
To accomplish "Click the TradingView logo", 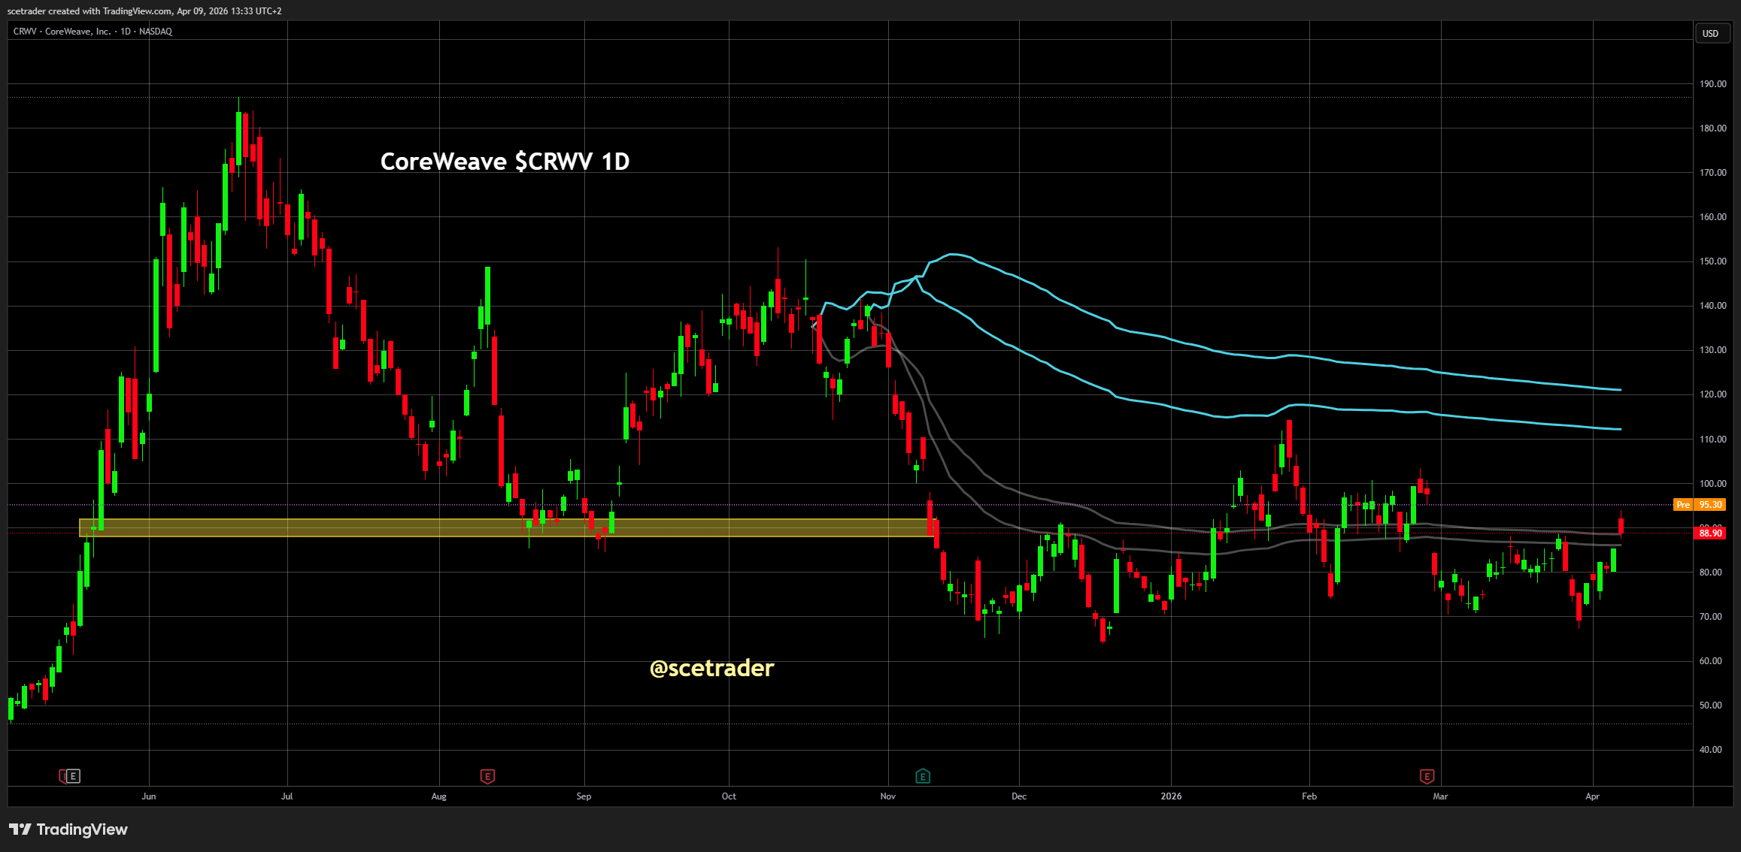I will (x=68, y=829).
